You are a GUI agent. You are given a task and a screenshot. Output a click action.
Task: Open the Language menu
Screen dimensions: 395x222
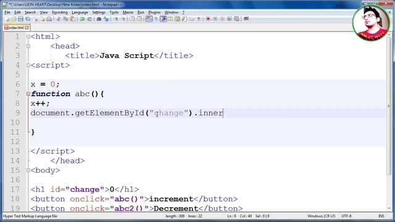(80, 12)
